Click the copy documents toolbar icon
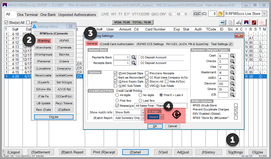Viewport: 271px width, 159px height. (x=230, y=23)
